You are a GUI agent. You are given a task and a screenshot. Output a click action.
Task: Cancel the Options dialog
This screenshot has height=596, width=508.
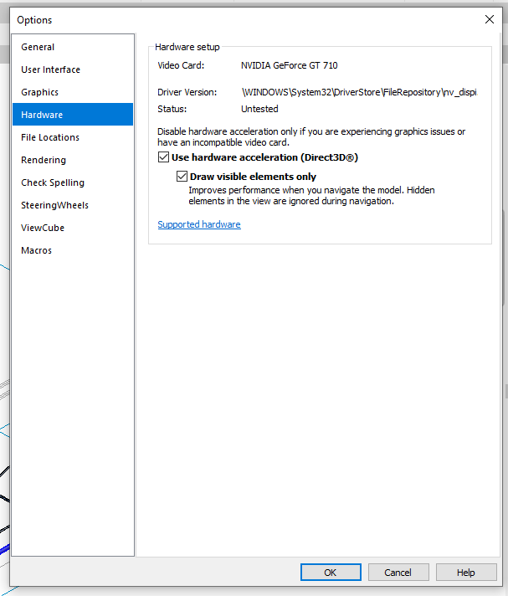[x=398, y=572]
